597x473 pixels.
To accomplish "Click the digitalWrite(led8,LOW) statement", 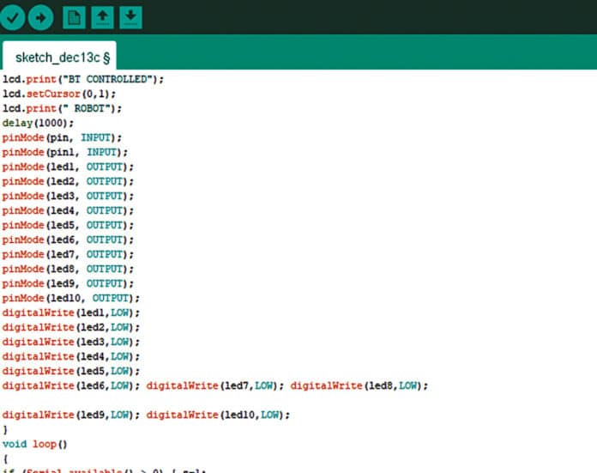I will pyautogui.click(x=359, y=385).
